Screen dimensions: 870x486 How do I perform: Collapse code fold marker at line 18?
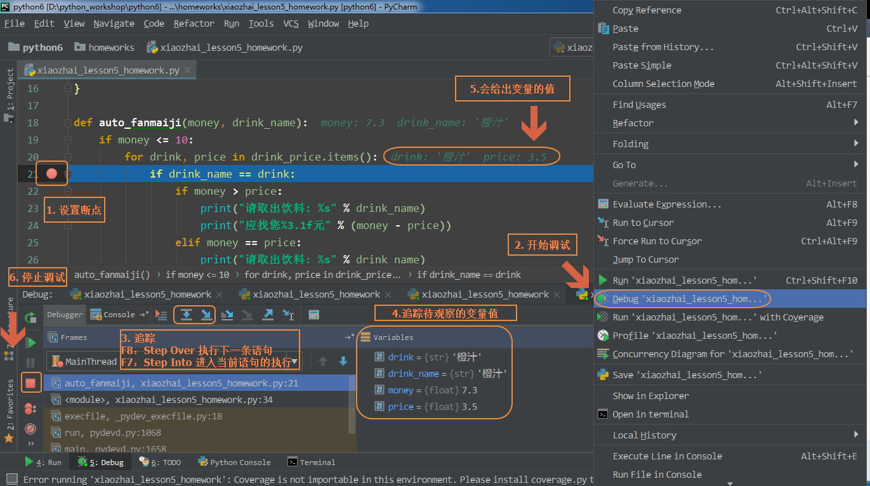69,122
